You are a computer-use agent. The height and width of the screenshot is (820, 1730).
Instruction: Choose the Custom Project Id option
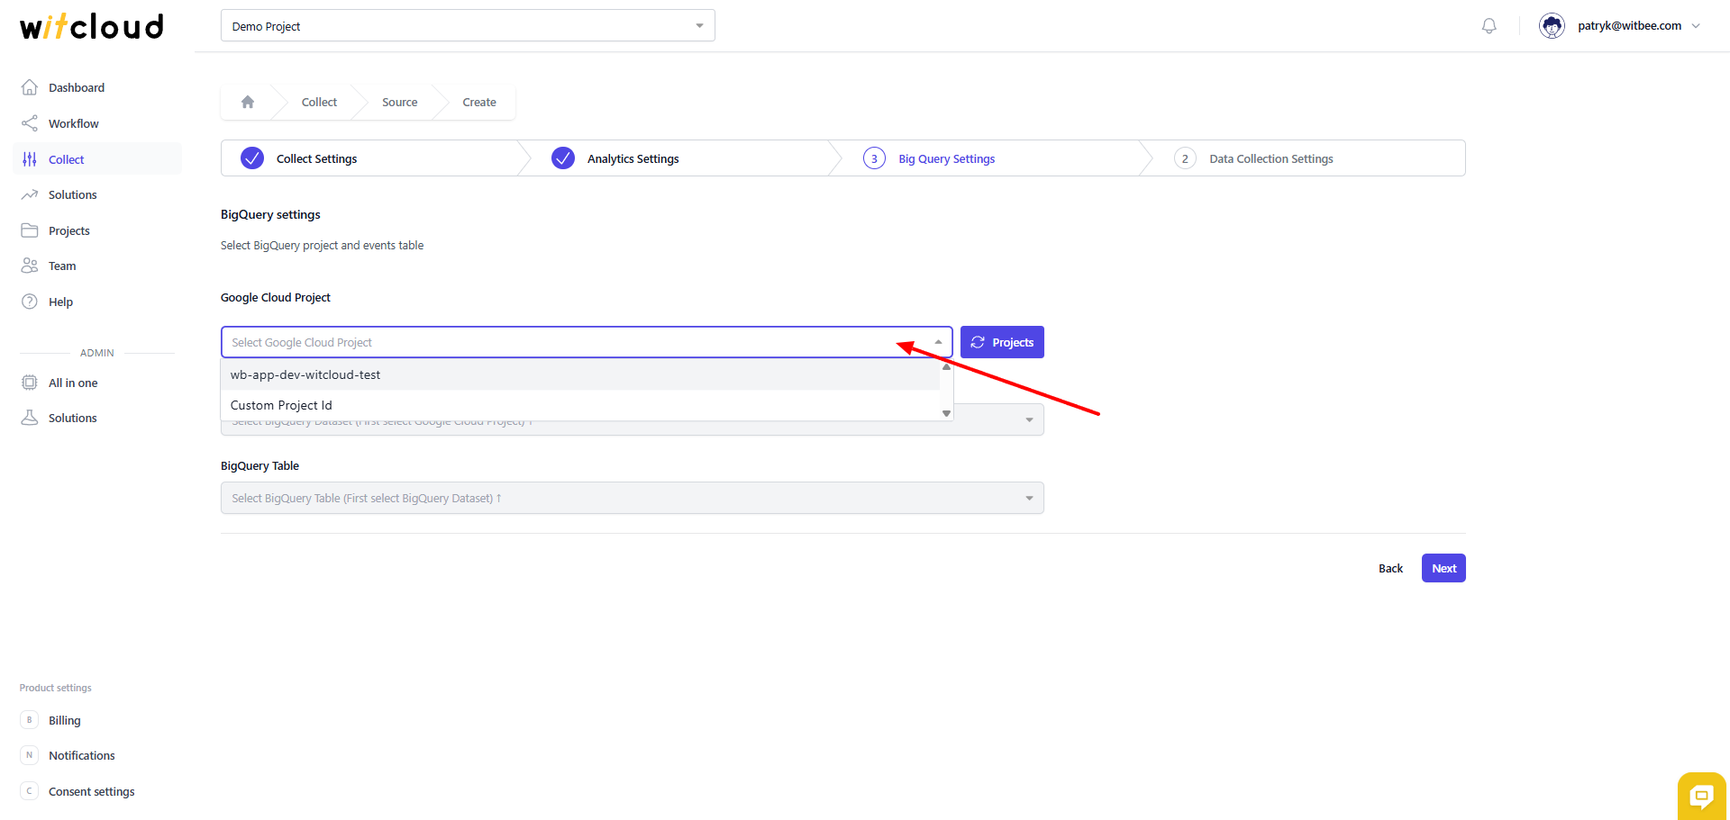point(580,405)
